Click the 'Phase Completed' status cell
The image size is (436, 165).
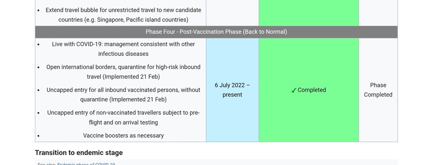(378, 90)
